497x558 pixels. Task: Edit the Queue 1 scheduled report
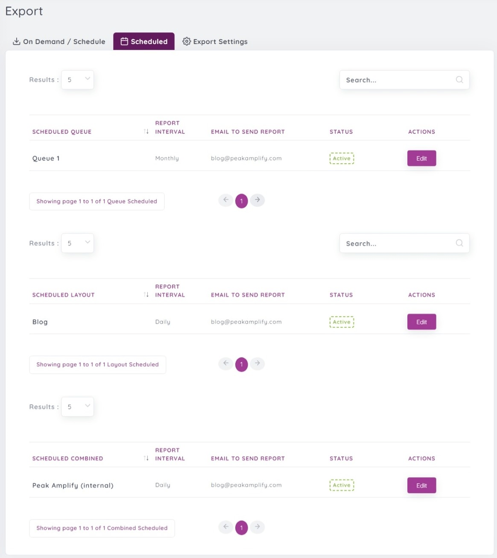421,159
